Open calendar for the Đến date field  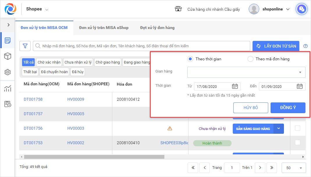coord(300,86)
